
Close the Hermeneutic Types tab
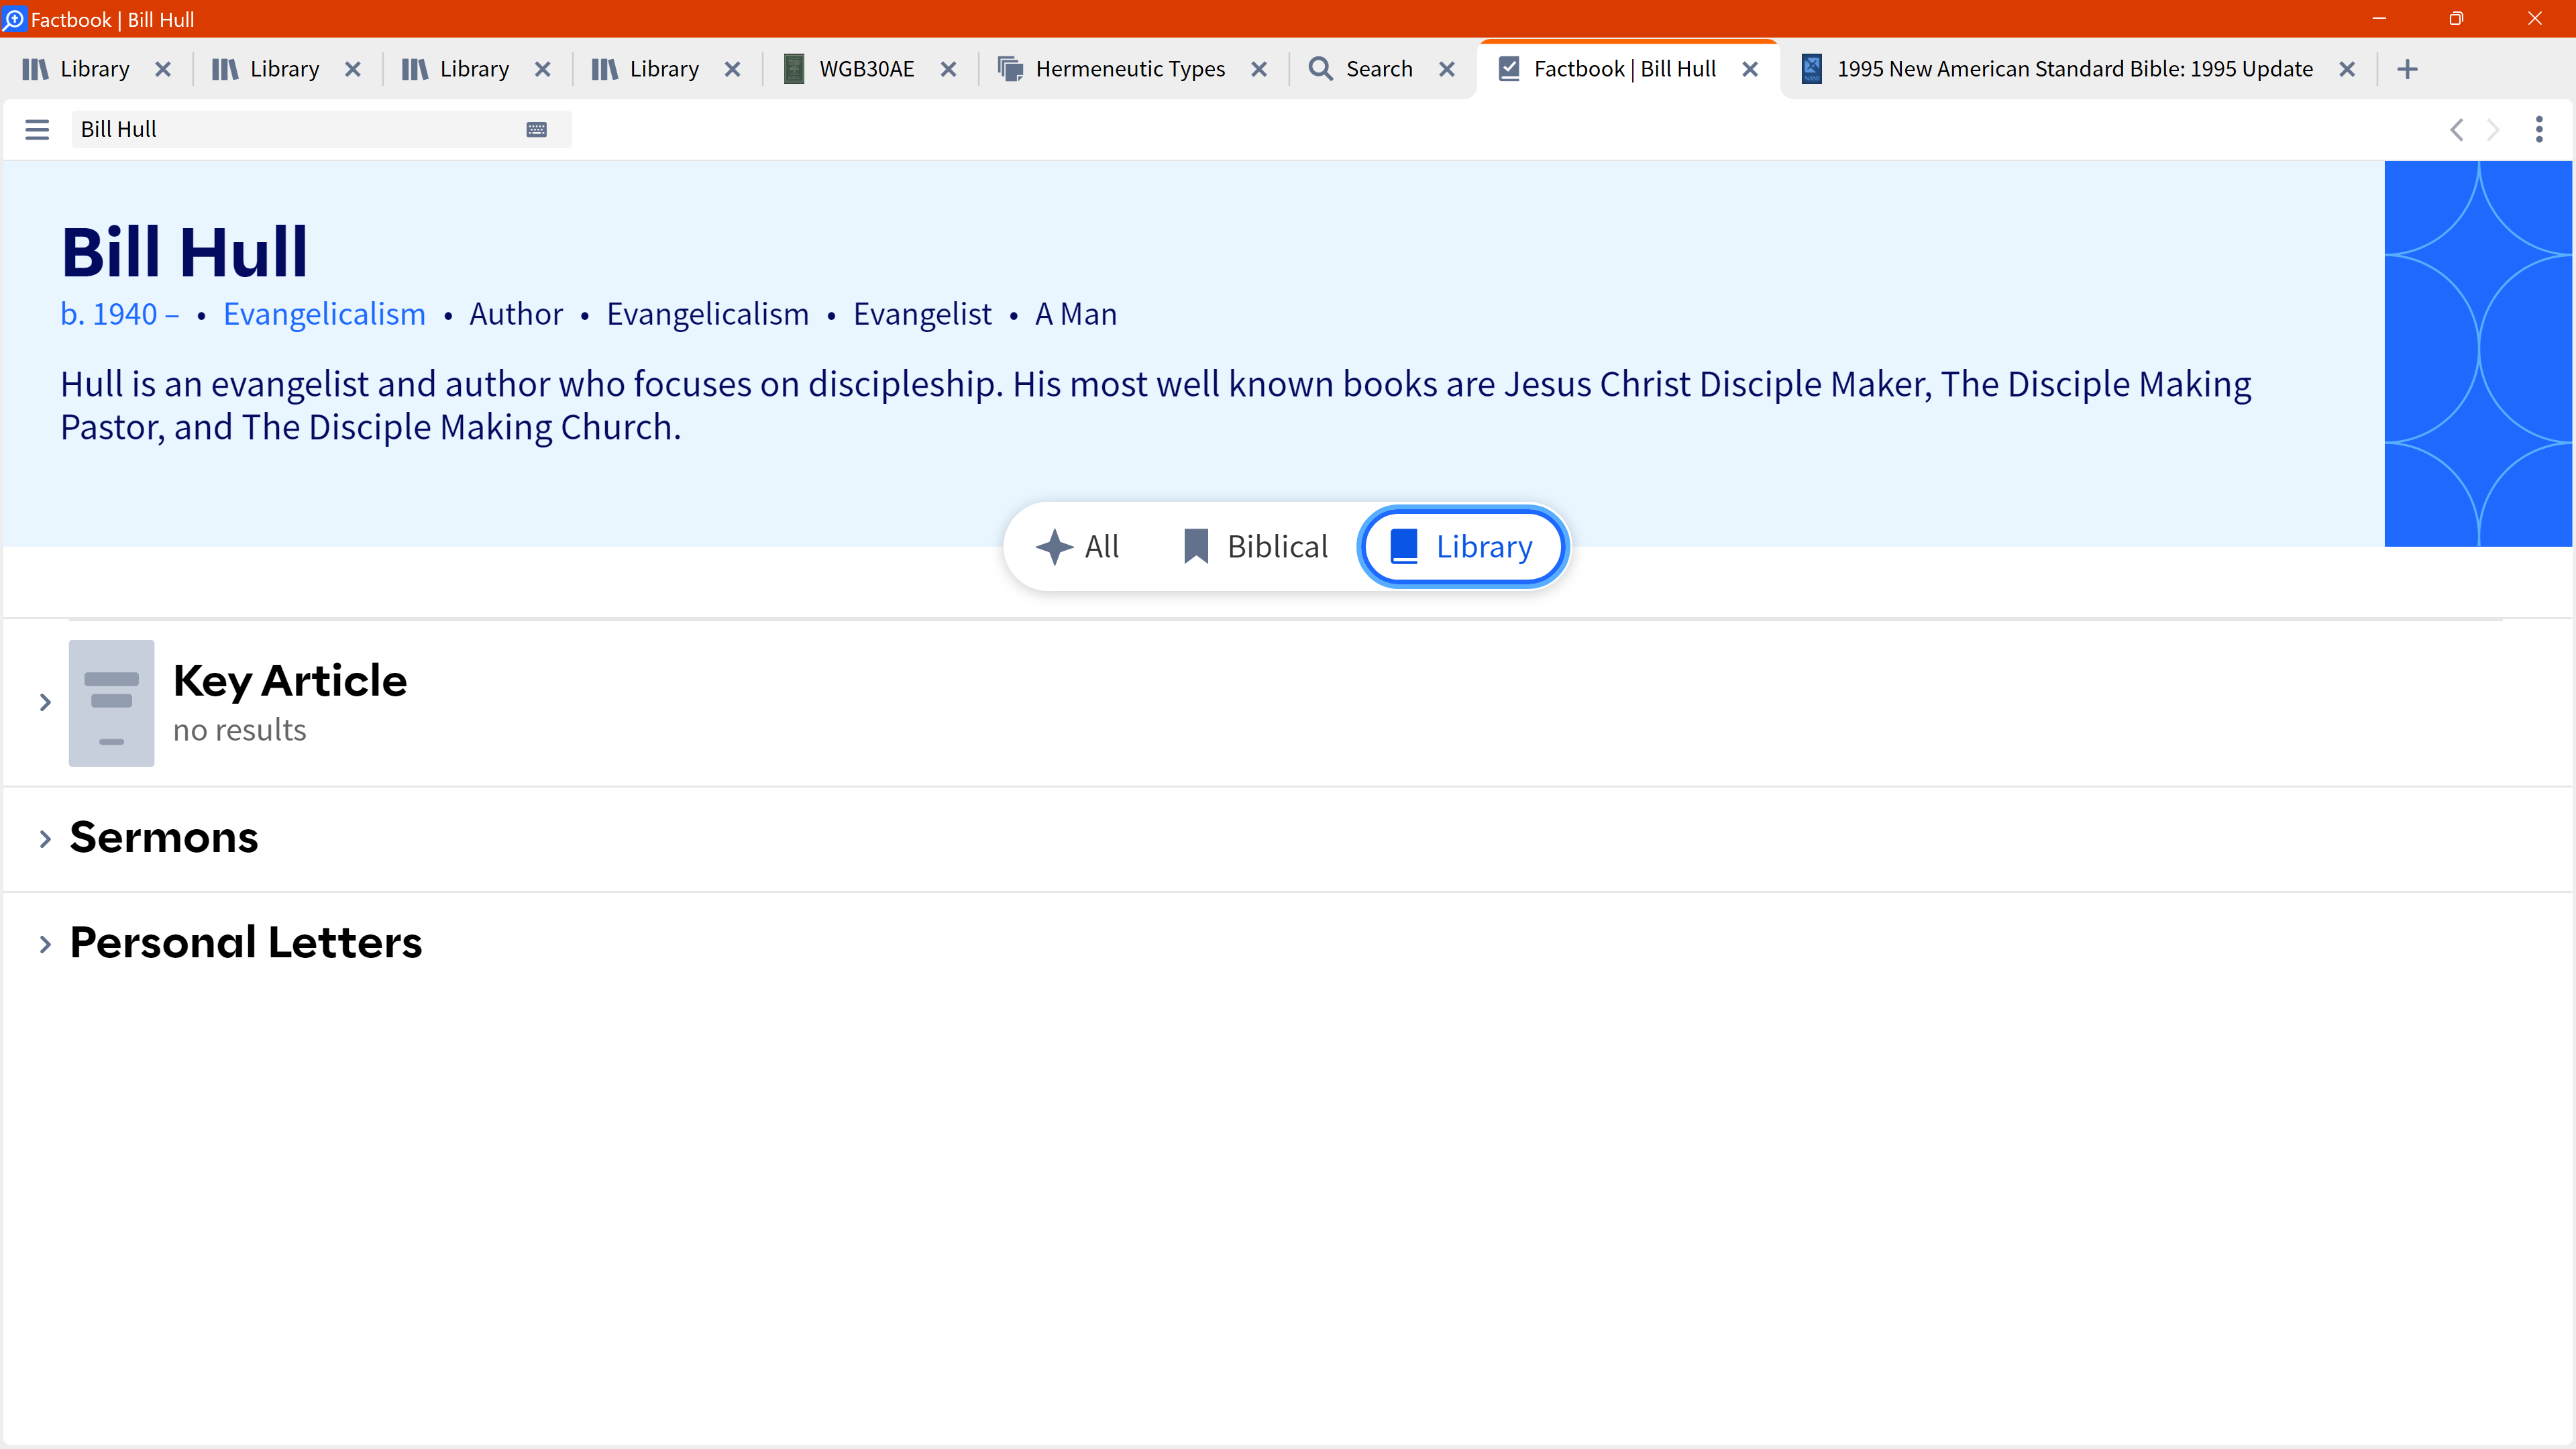(x=1259, y=69)
